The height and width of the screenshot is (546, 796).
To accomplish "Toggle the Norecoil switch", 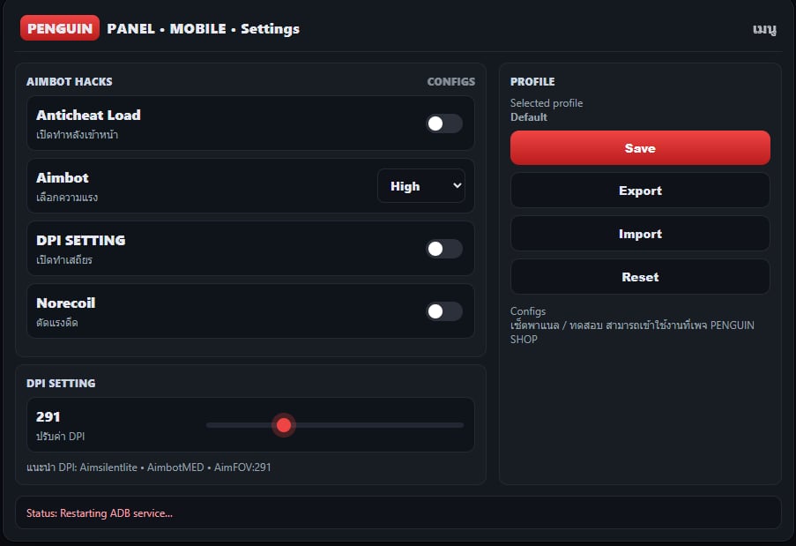I will [444, 311].
